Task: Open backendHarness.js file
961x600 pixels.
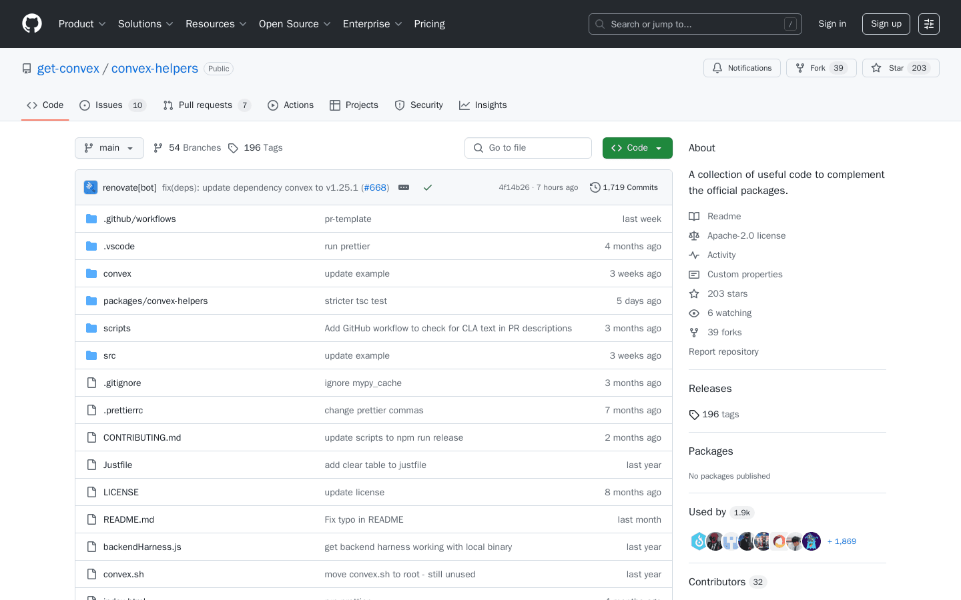Action: (x=142, y=547)
